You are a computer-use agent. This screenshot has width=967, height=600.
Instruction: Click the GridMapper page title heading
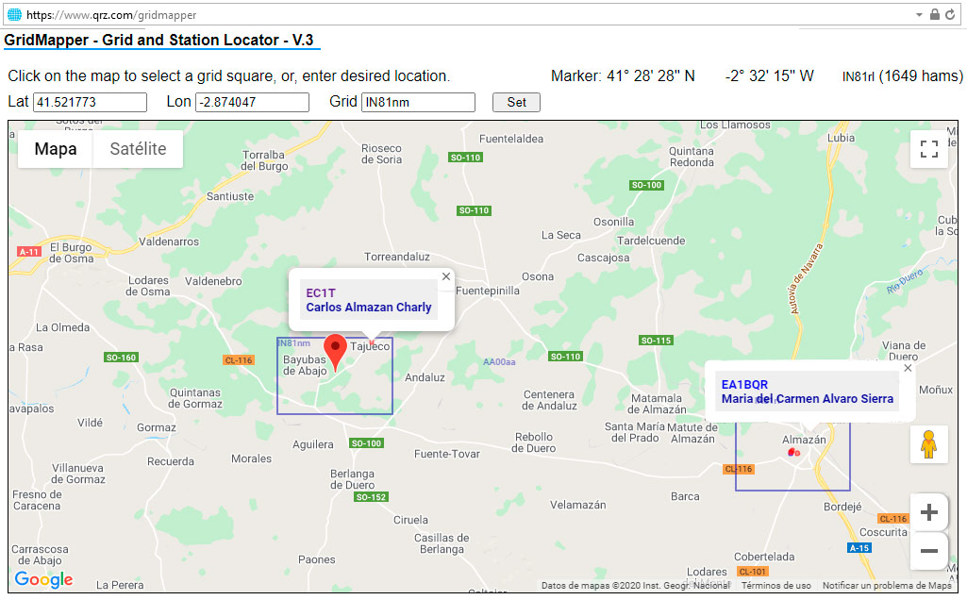click(158, 40)
